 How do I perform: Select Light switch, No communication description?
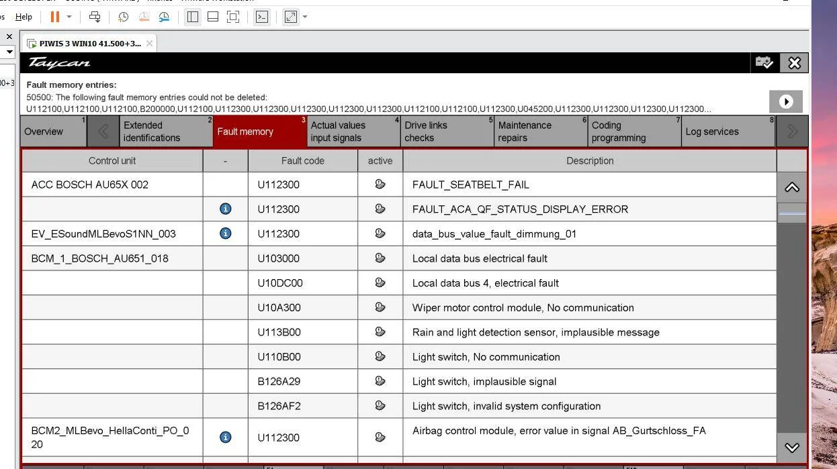(486, 356)
